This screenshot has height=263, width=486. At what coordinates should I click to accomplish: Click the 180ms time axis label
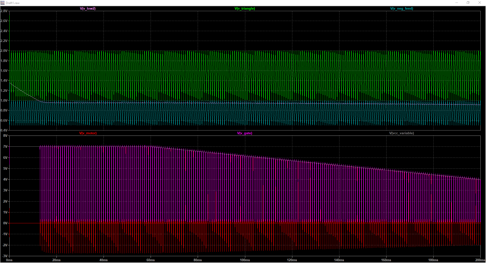pos(433,260)
